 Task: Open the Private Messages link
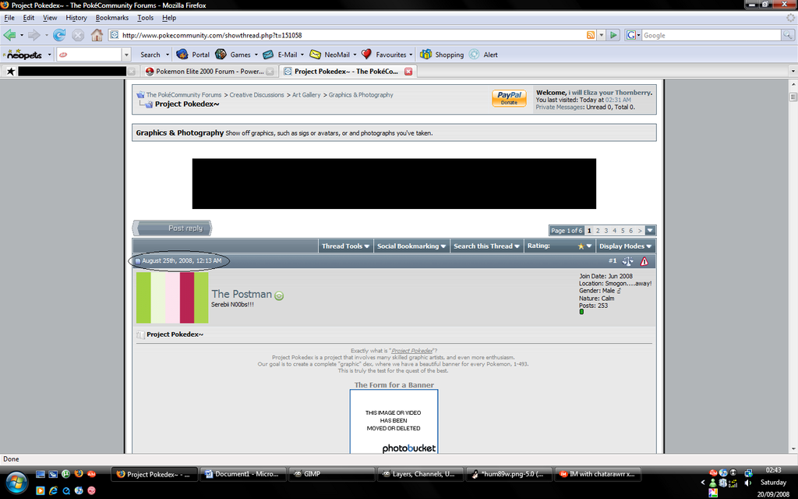560,108
